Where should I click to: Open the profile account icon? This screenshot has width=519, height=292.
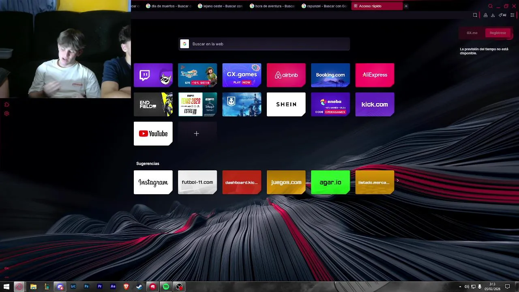click(485, 15)
